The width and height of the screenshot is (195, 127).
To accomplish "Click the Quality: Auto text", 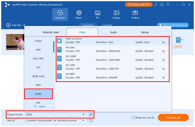I will pos(142,42).
